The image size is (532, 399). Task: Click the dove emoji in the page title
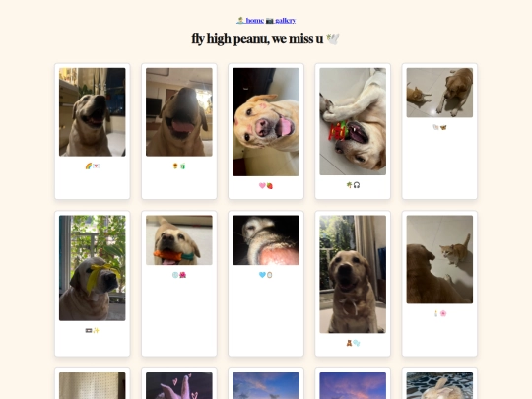(x=333, y=39)
